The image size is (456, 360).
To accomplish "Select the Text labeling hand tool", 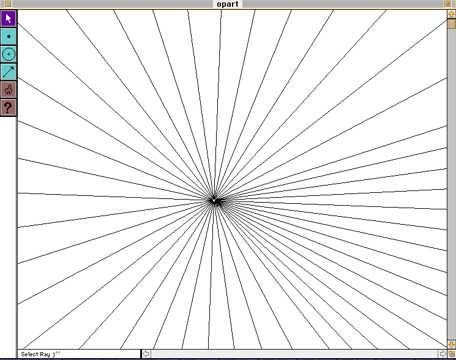I will (x=9, y=89).
